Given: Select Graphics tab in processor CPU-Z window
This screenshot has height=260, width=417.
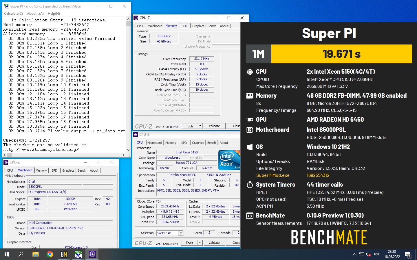Looking at the screenshot, I should pyautogui.click(x=198, y=143).
